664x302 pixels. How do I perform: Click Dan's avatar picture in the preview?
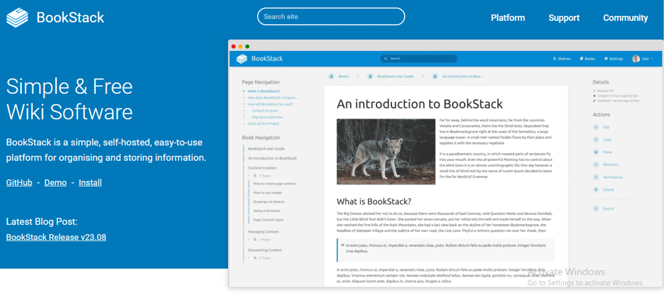coord(636,59)
